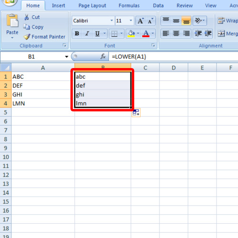Select cell containing lowercase lmn
This screenshot has height=238, width=238.
click(103, 103)
